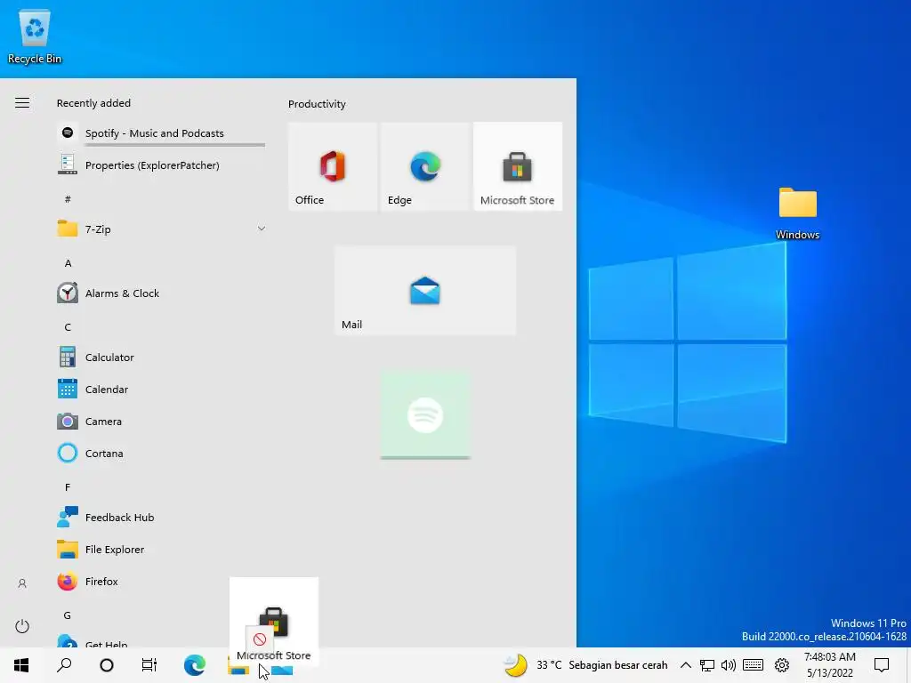Open the user account button in Start
911x683 pixels.
(x=22, y=583)
